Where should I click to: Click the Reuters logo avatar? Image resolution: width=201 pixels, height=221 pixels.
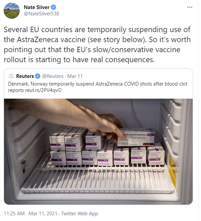11,76
